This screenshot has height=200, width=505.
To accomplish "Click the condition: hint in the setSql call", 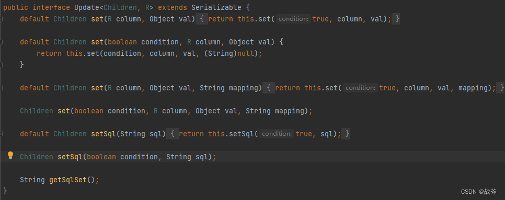I will pos(277,134).
